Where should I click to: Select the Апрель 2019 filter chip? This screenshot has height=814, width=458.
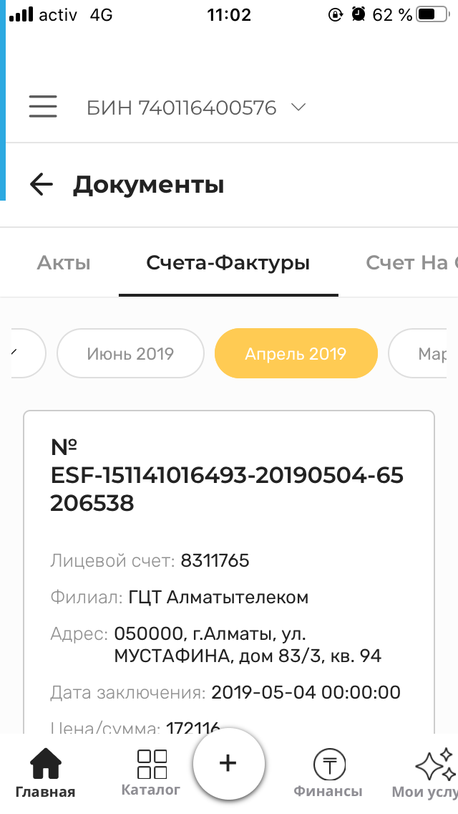pyautogui.click(x=296, y=353)
